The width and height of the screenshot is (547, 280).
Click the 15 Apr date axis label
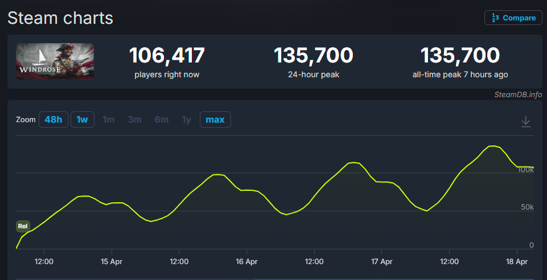point(112,262)
